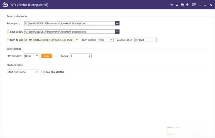Click the DVD Creator logo icon
The width and height of the screenshot is (215, 138).
pyautogui.click(x=5, y=5)
